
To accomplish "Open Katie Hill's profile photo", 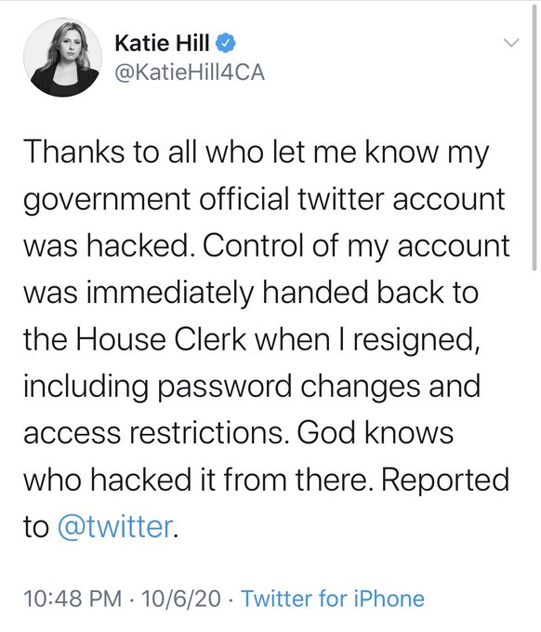I will (62, 58).
